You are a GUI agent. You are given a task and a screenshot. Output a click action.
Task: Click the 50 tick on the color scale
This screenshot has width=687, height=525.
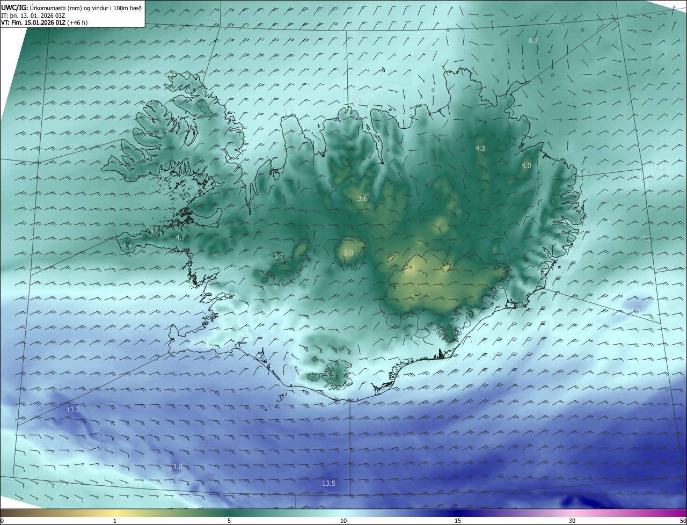(x=683, y=521)
